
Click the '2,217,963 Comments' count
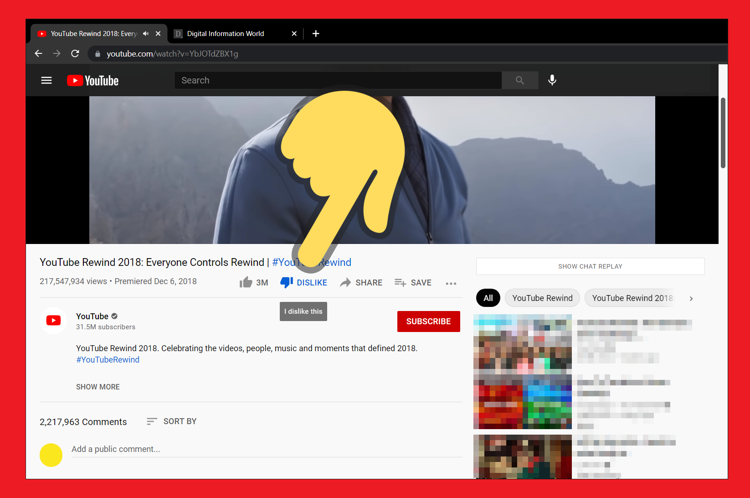pyautogui.click(x=83, y=422)
